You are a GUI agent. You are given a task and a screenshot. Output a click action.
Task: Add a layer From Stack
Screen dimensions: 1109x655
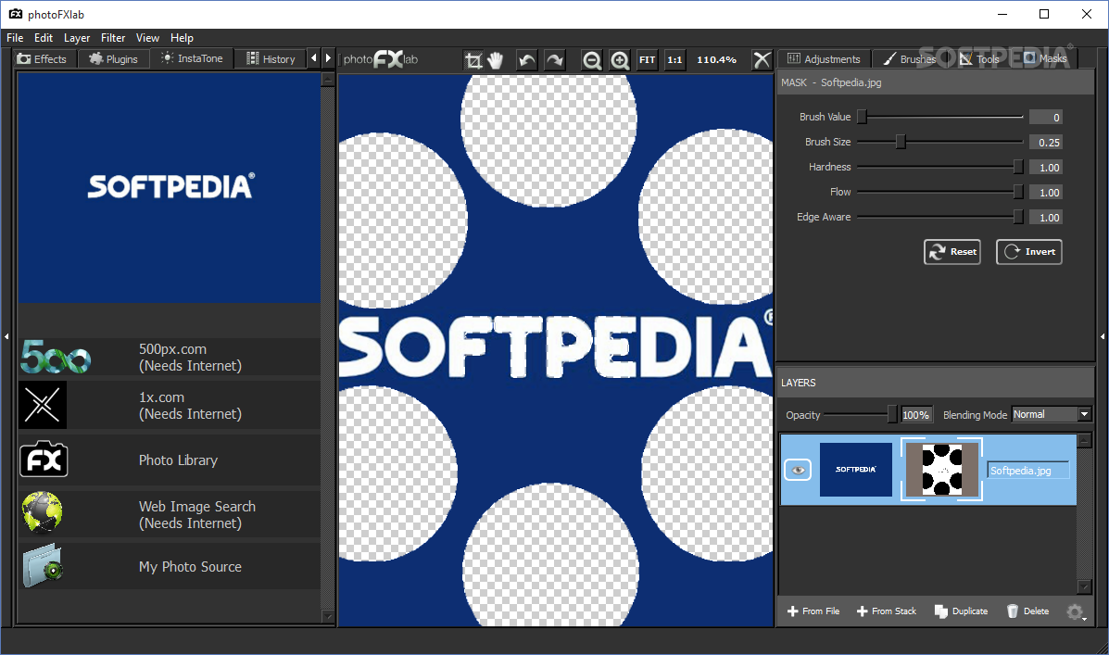[887, 611]
